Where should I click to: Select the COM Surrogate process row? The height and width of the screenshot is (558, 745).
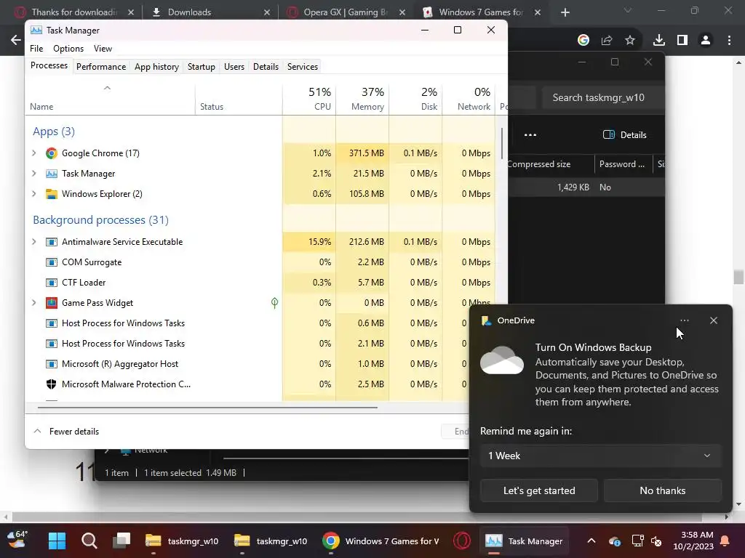point(260,262)
